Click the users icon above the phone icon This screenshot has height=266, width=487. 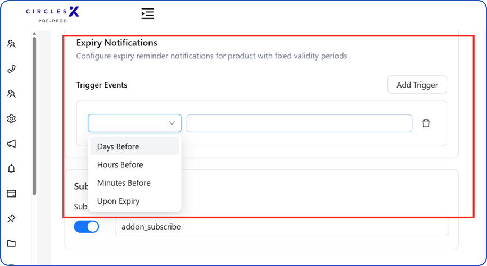[11, 44]
